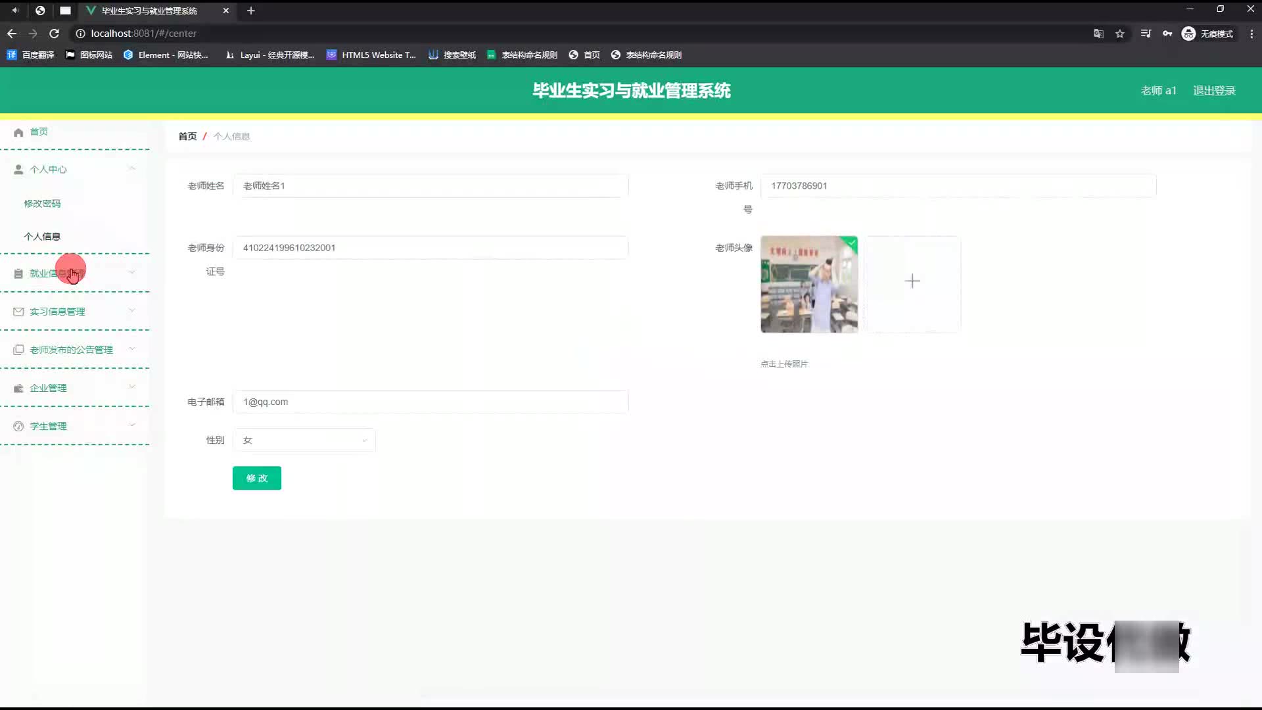This screenshot has height=710, width=1262.
Task: Expand the 实习信息管理 submenu arrow
Action: tap(132, 311)
